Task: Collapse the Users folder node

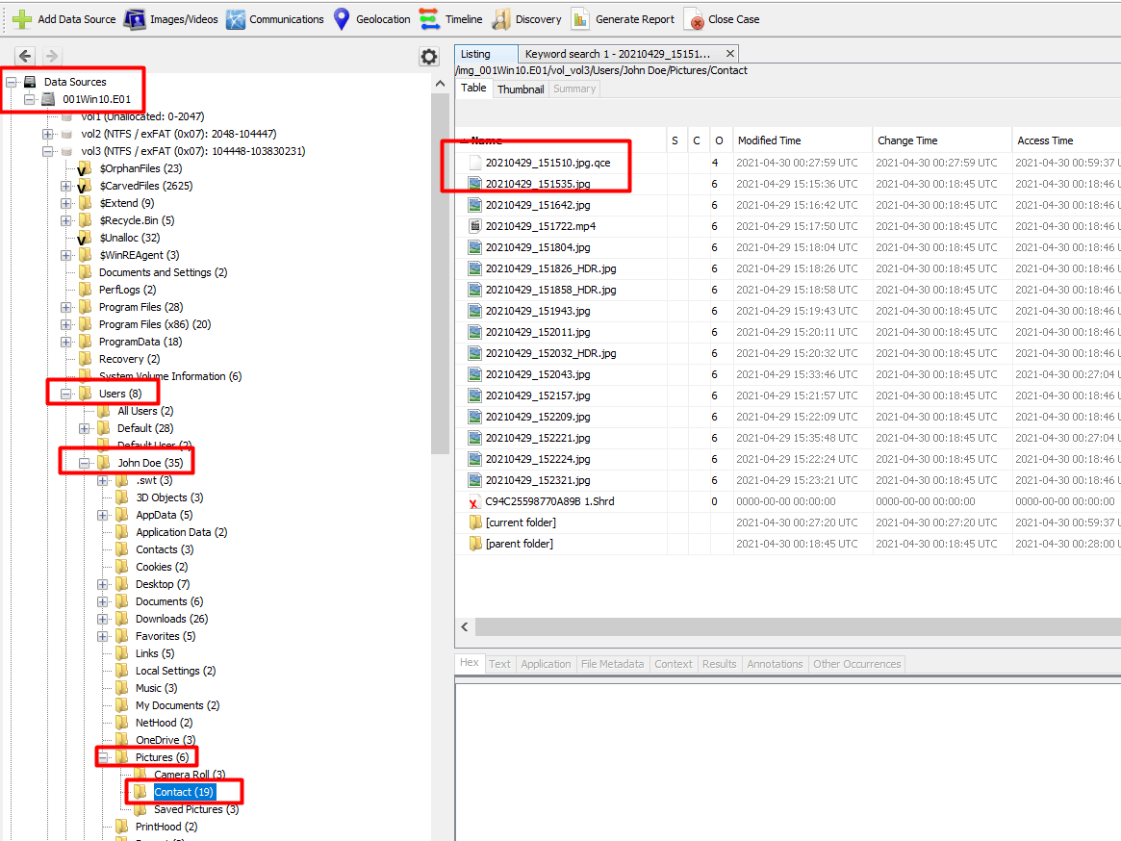Action: [x=66, y=394]
